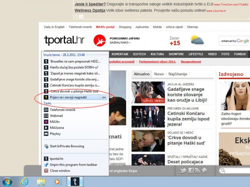
Task: Click the weather cloud and sun icon
Action: [x=197, y=40]
